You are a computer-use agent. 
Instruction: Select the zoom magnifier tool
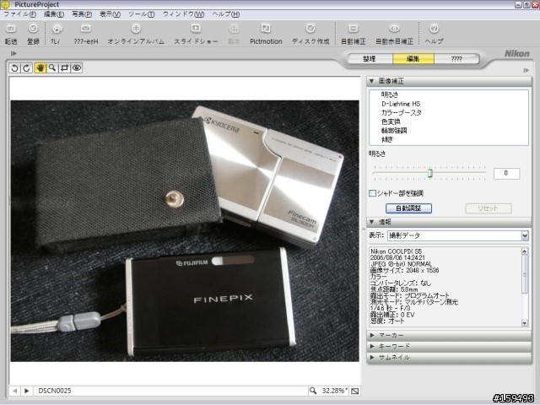tap(52, 67)
